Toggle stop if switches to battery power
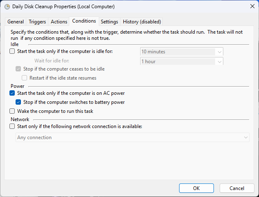Viewport: 259px width, 197px height. (x=18, y=102)
